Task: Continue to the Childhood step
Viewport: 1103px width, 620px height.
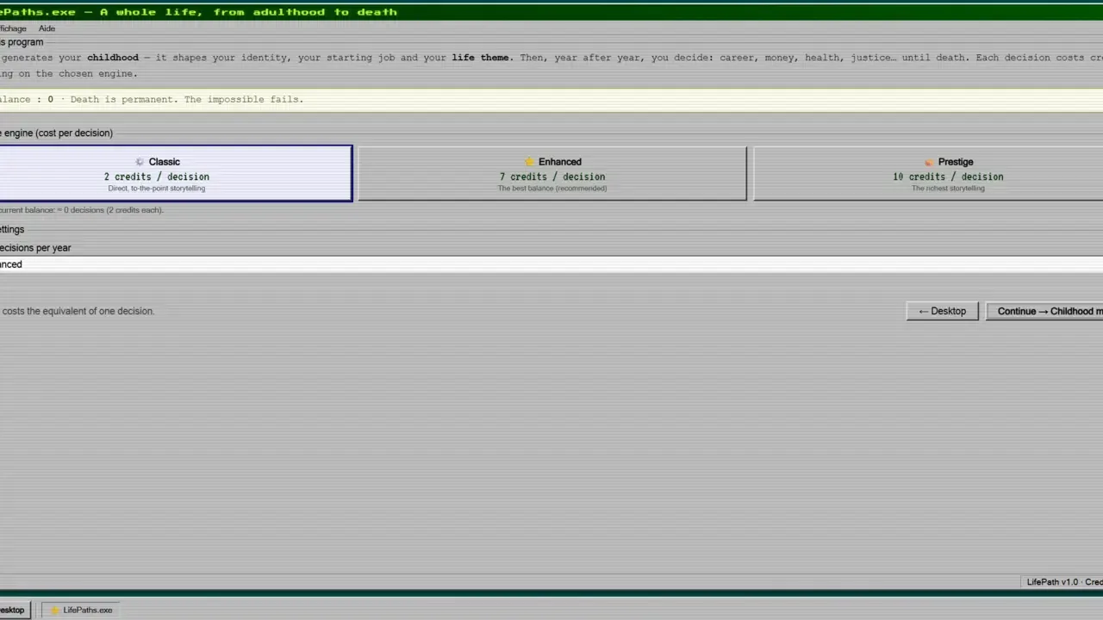Action: [1044, 311]
